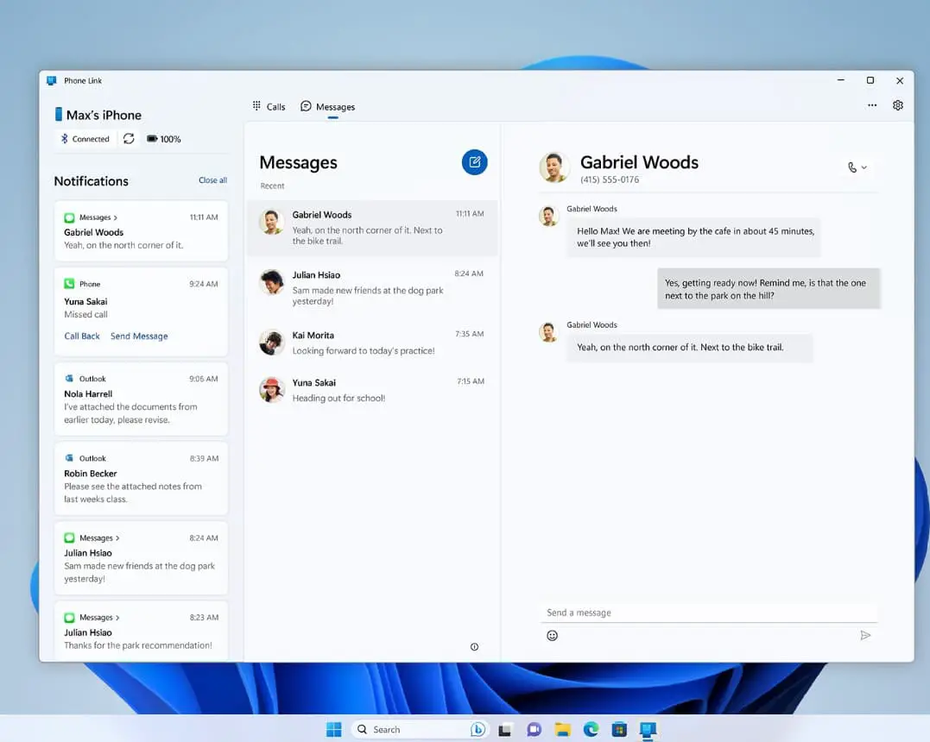Click the send message arrow icon
Screen dimensions: 930x742
point(865,636)
